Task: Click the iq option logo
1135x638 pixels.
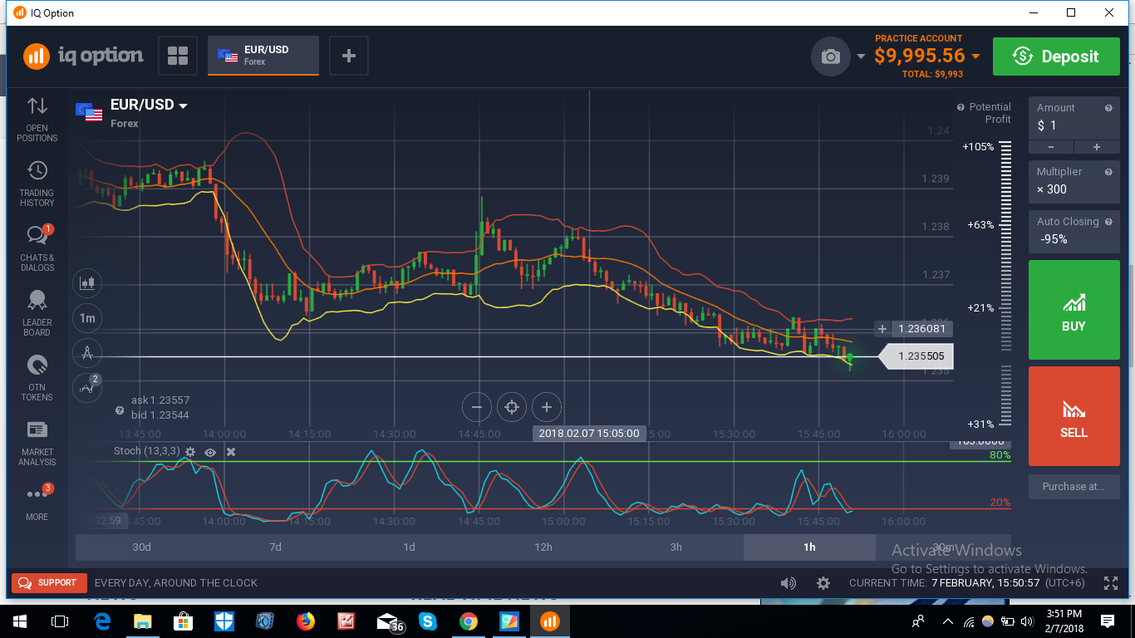Action: (83, 56)
